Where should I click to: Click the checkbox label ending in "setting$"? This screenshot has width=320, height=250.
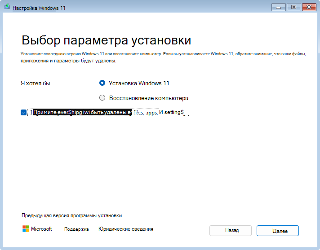[108, 113]
